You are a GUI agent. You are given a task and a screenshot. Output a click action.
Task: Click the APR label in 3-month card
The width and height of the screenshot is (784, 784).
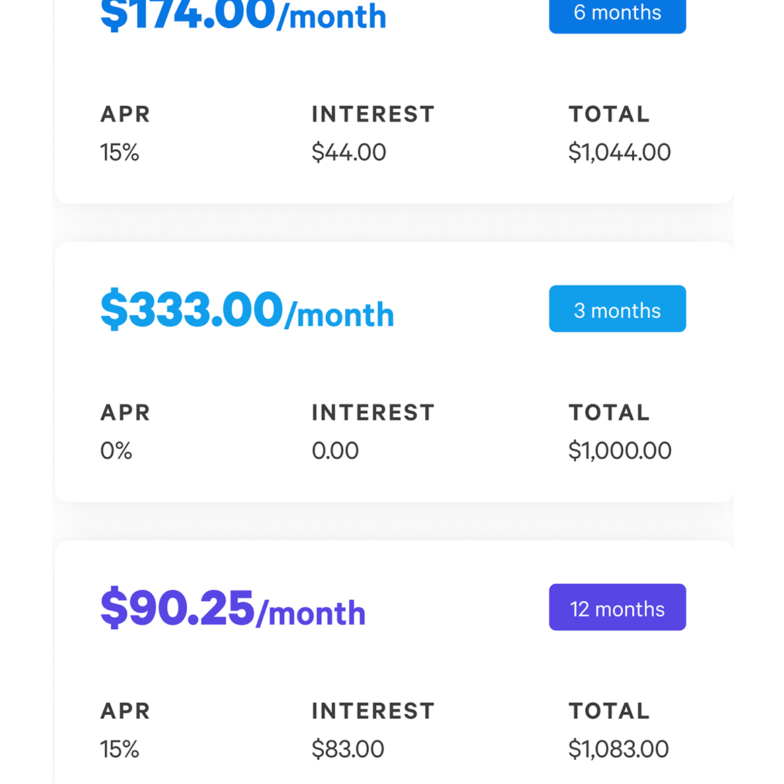click(125, 412)
